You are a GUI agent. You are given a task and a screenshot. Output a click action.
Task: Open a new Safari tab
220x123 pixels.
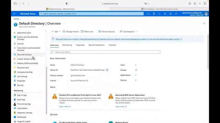tap(200, 4)
